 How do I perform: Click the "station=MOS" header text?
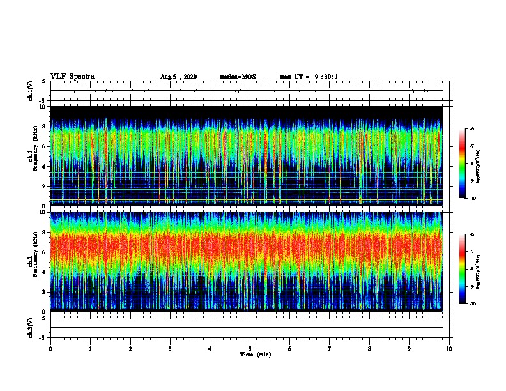tap(238, 77)
